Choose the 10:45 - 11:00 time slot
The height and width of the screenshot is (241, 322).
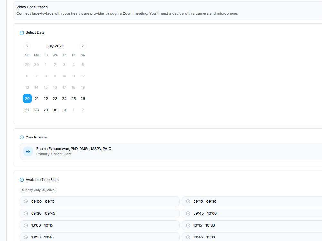click(x=252, y=237)
